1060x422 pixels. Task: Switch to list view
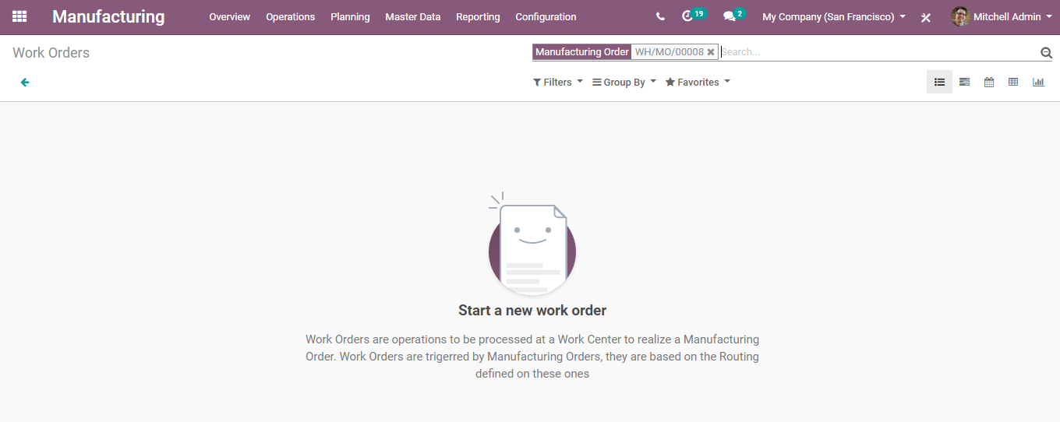click(x=939, y=82)
